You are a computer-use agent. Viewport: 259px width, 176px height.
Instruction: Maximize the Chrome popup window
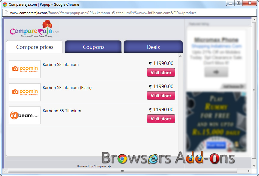click(x=239, y=3)
